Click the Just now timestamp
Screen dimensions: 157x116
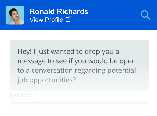[20, 95]
